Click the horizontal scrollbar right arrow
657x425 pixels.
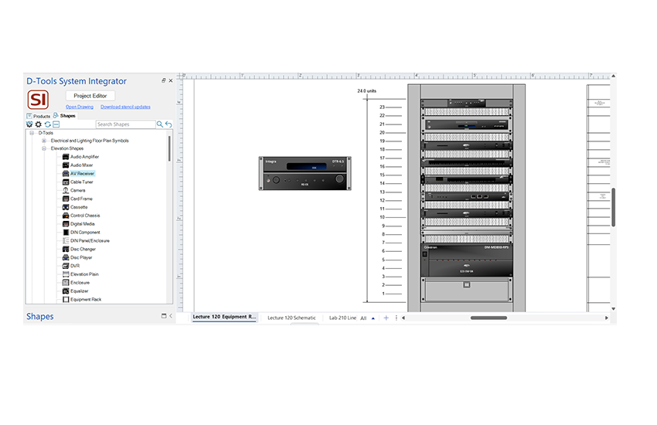606,318
